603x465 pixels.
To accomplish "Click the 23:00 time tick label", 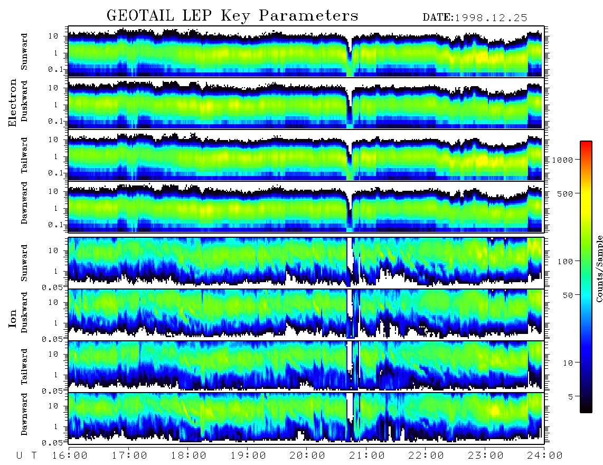I will 486,456.
